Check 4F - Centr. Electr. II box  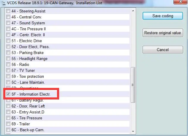click(8, 35)
